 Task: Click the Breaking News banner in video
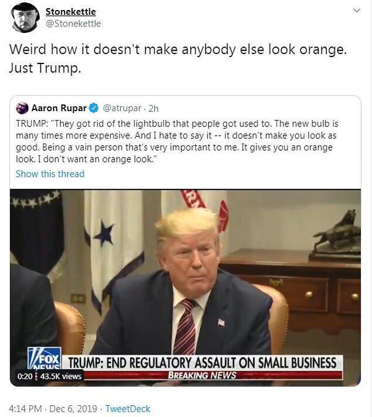pyautogui.click(x=202, y=375)
